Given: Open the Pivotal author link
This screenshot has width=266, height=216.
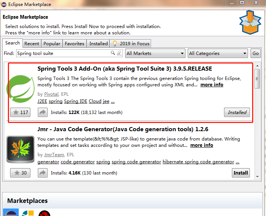Looking at the screenshot, I should point(51,94).
